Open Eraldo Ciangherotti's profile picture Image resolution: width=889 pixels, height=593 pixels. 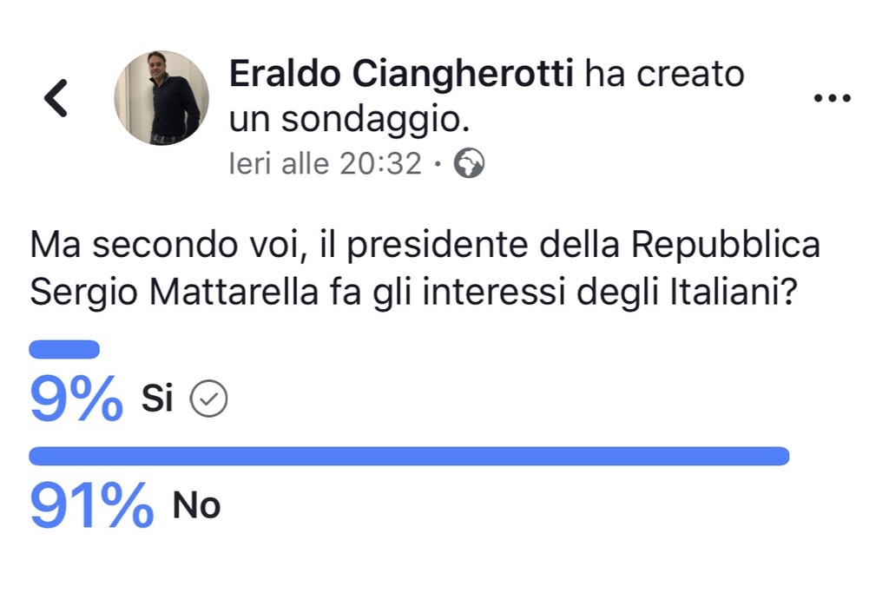coord(161,98)
